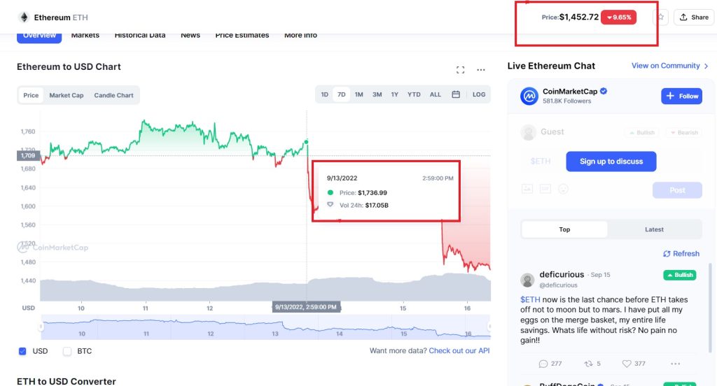
Task: Click the repost icon on deficurious post
Action: [x=588, y=364]
